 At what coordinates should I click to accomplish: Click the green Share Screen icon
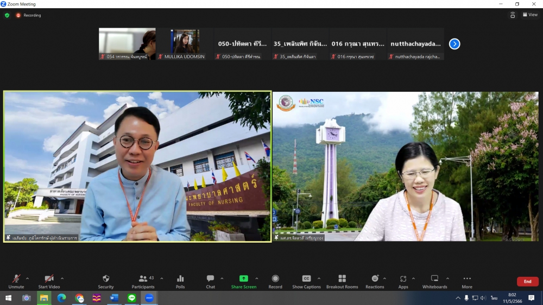click(244, 278)
